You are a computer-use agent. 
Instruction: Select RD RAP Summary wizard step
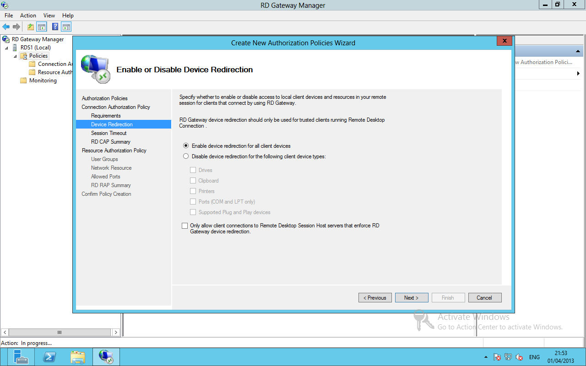click(111, 185)
